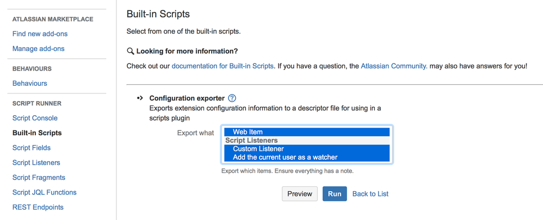This screenshot has width=543, height=220.
Task: Open the Behaviours sidebar link
Action: [x=29, y=84]
